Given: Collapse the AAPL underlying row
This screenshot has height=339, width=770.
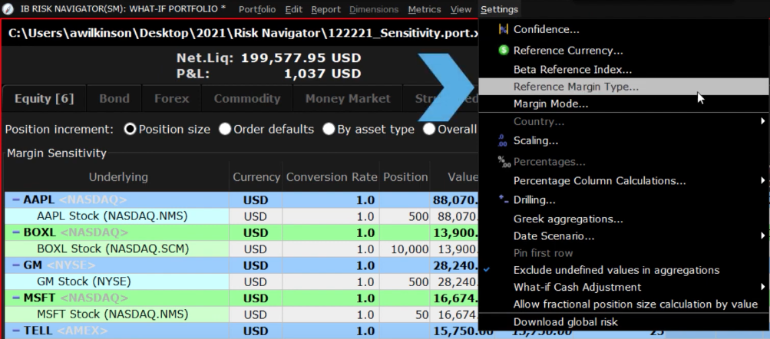Looking at the screenshot, I should point(16,199).
